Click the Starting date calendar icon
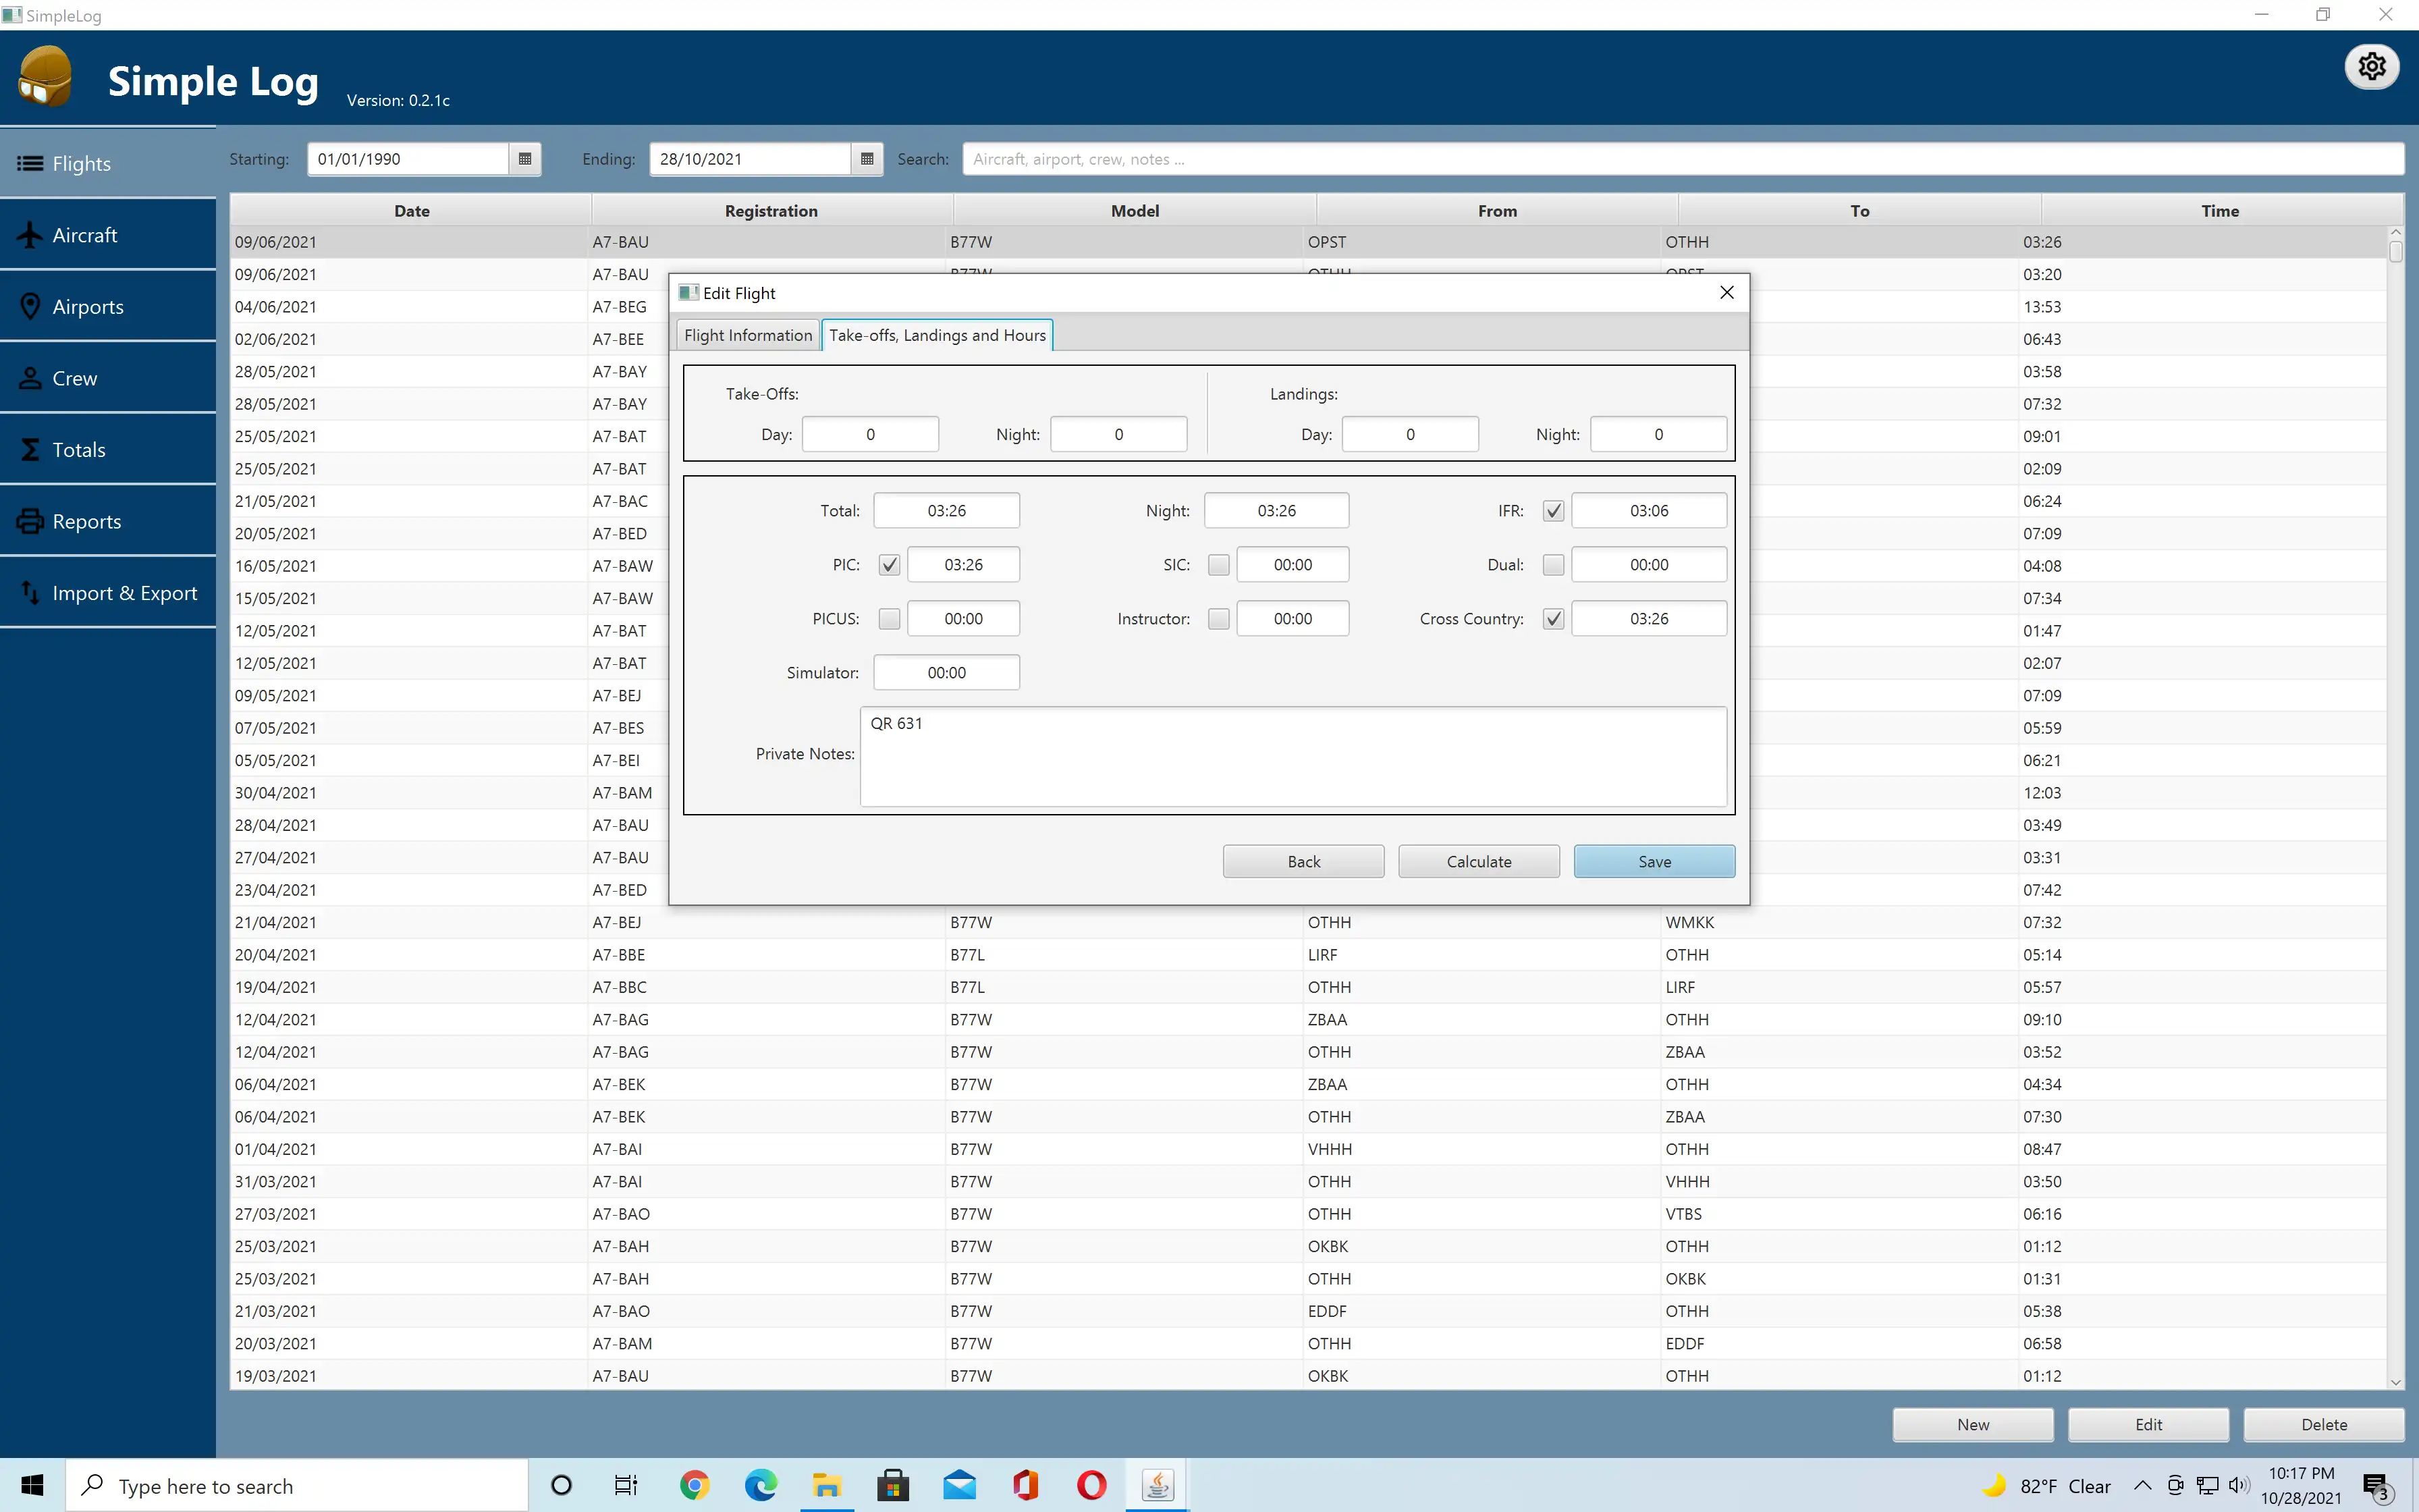The height and width of the screenshot is (1512, 2419). [526, 159]
